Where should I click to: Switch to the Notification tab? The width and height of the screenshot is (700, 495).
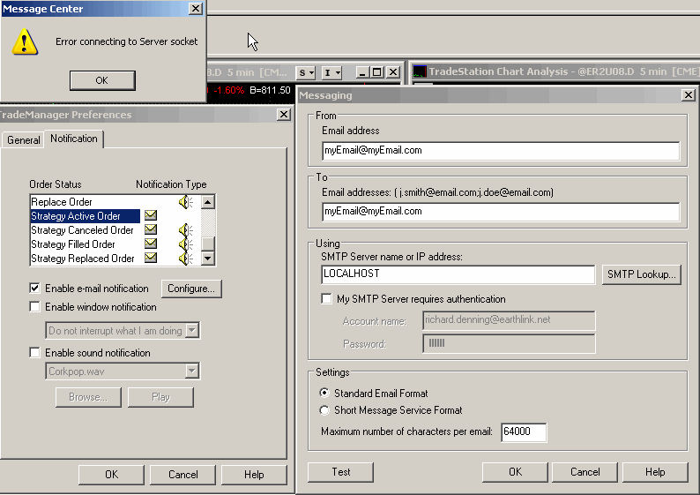pyautogui.click(x=74, y=139)
